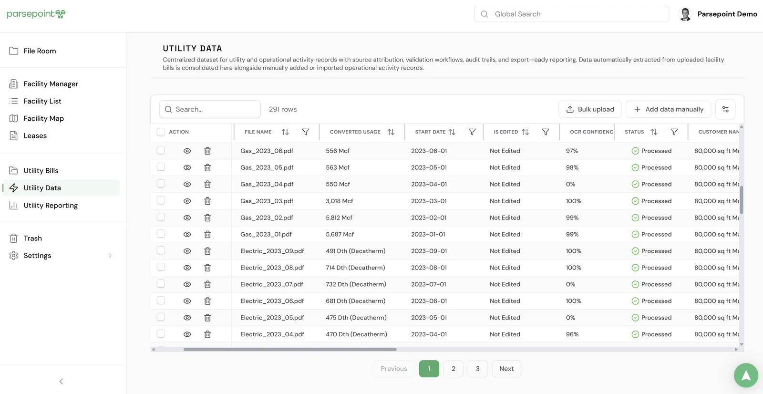Focus the table Search box
763x394 pixels.
coord(210,109)
